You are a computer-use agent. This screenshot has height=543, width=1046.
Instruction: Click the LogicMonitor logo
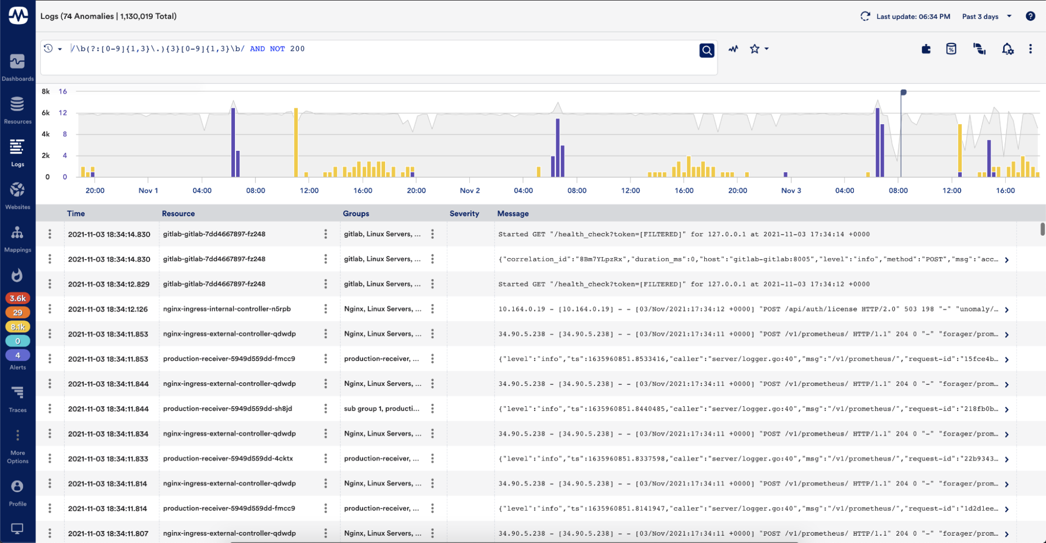[x=18, y=16]
